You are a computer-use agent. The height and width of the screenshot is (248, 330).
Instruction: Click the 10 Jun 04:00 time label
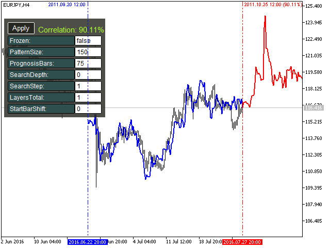(x=47, y=242)
